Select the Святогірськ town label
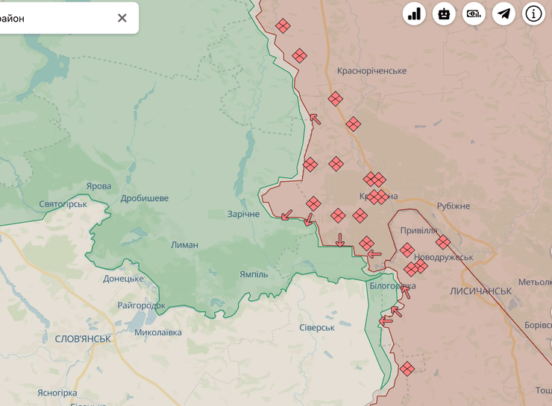The height and width of the screenshot is (406, 552). tap(63, 204)
